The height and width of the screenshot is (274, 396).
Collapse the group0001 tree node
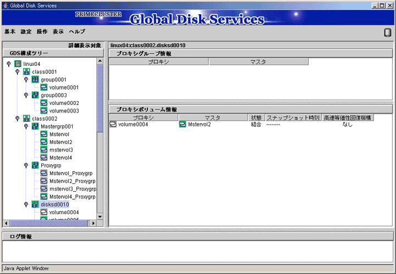pos(26,80)
